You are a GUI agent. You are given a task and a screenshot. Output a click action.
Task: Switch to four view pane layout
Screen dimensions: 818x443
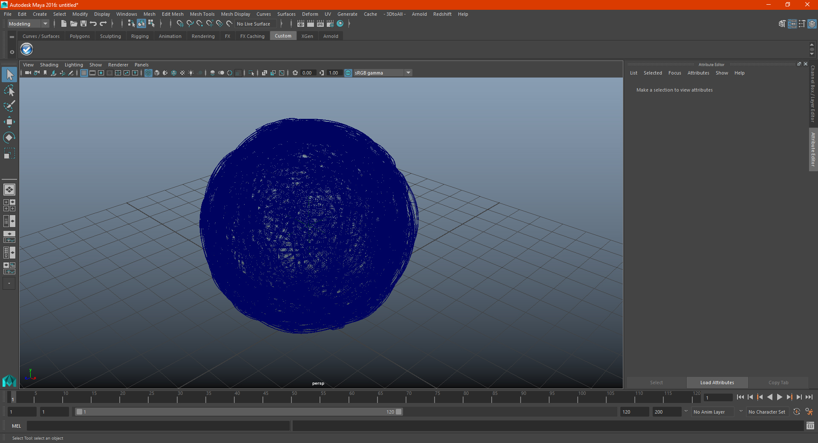coord(9,205)
